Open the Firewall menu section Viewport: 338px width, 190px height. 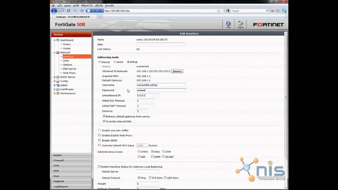[71, 160]
